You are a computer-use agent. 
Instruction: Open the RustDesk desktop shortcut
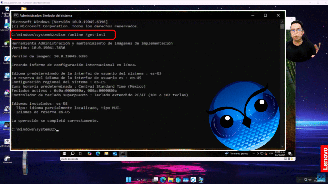pyautogui.click(x=7, y=59)
